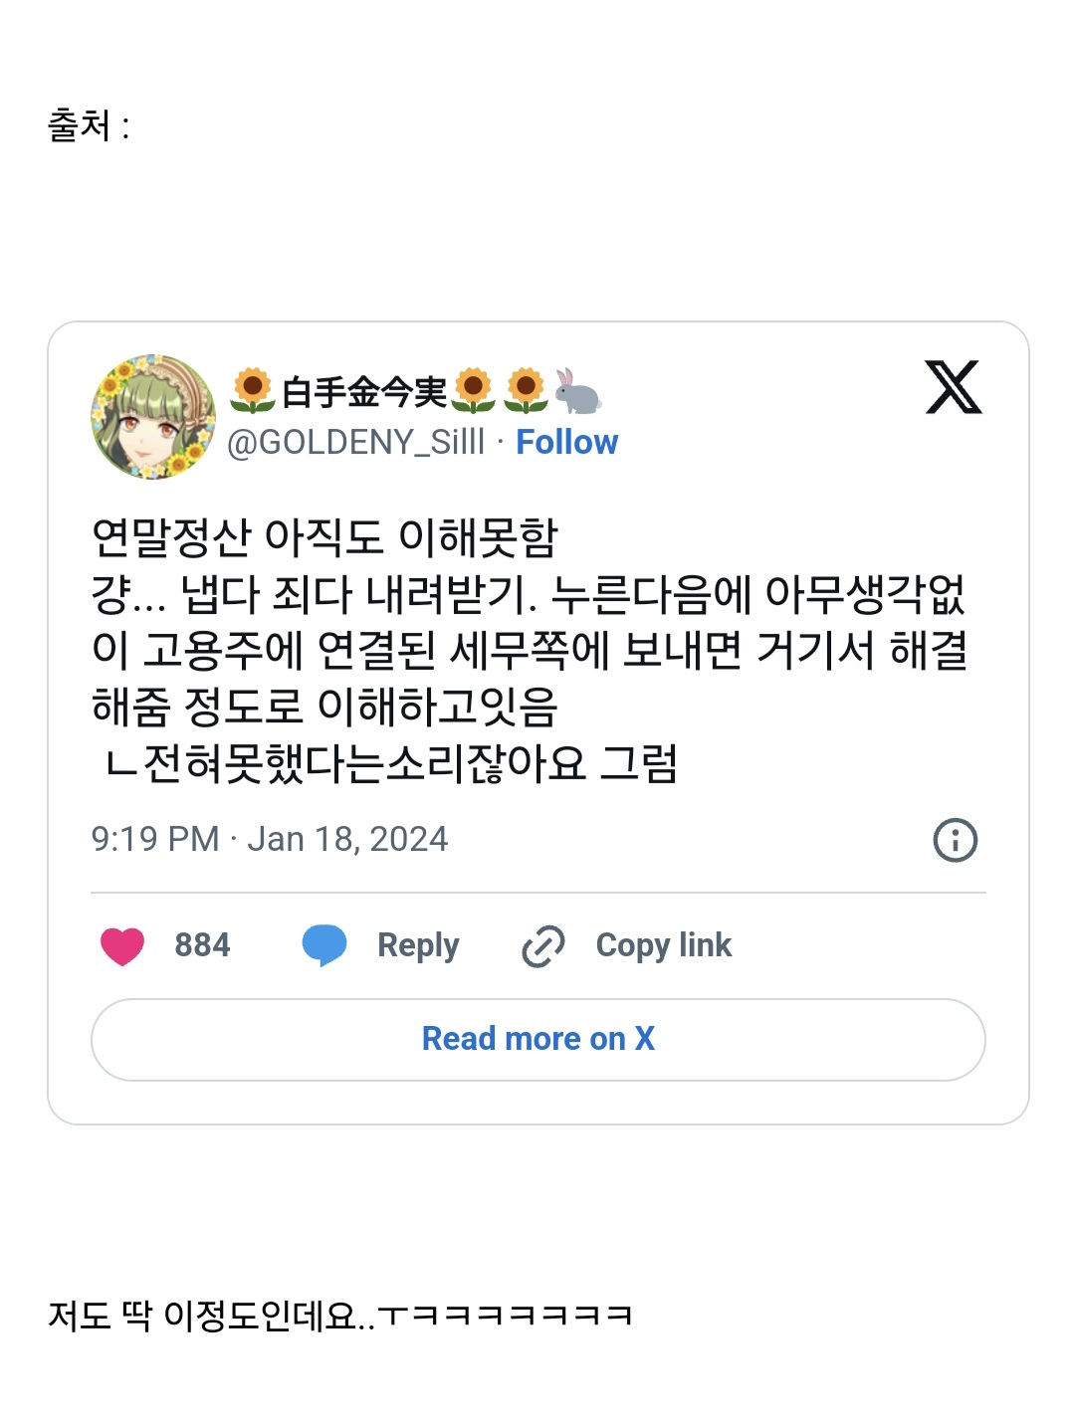Click the @GOLDENY_Silll handle
1075x1422 pixels.
coord(355,442)
